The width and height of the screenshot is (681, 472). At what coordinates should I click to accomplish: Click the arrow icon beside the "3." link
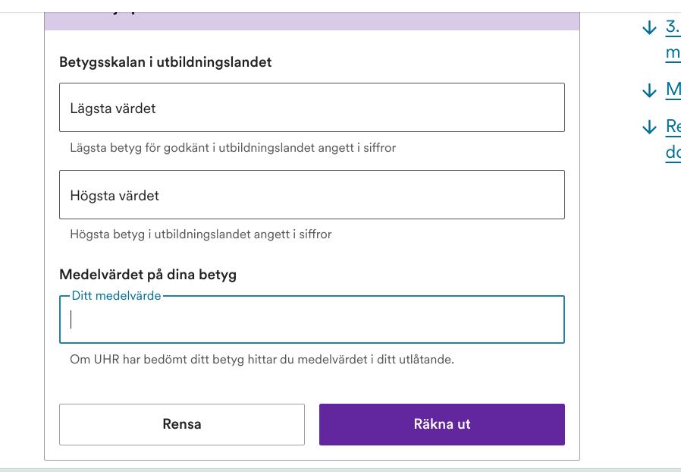pyautogui.click(x=649, y=28)
